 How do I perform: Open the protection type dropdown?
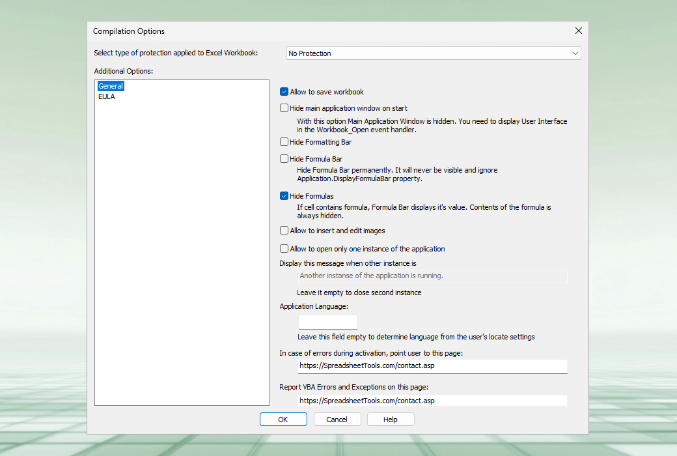point(574,53)
